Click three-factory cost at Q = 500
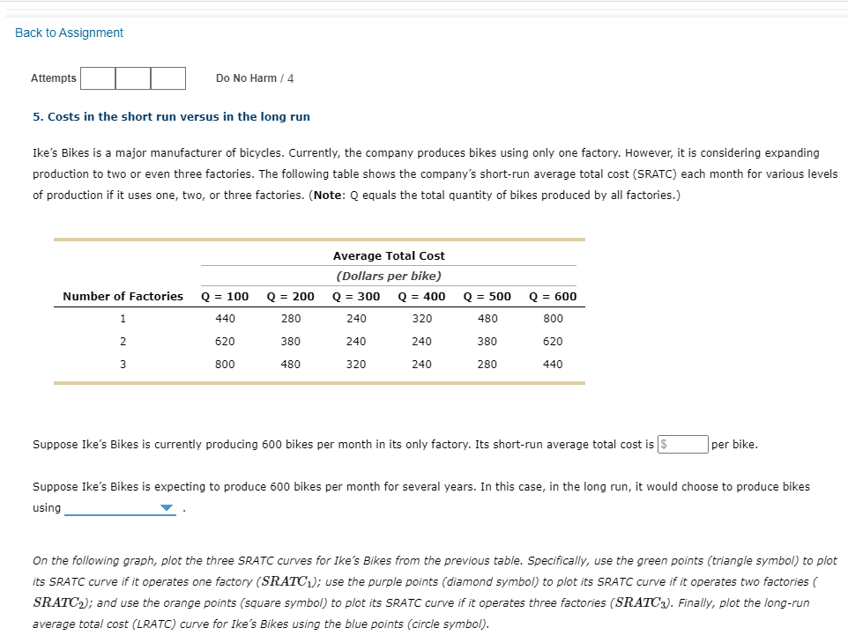The width and height of the screenshot is (848, 635). [487, 365]
